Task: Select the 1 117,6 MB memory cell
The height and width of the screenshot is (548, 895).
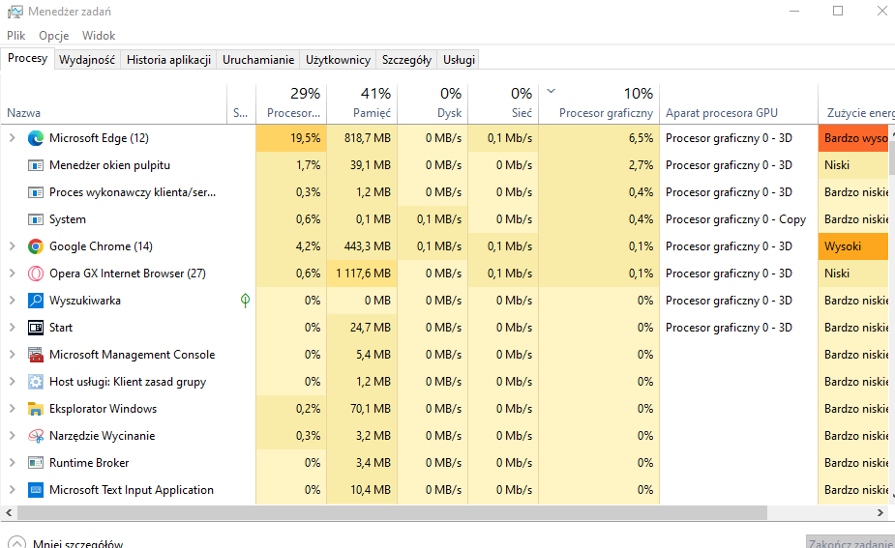Action: tap(362, 274)
